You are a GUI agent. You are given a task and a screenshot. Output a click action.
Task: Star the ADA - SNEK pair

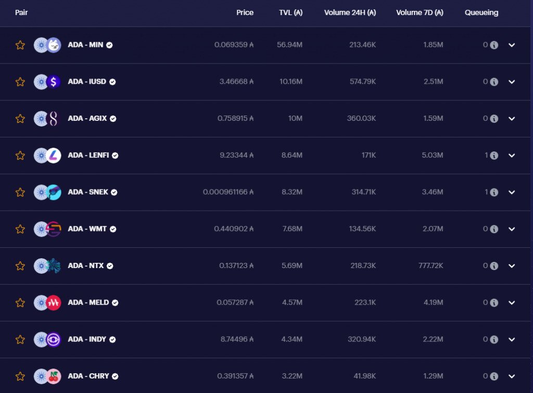(20, 192)
